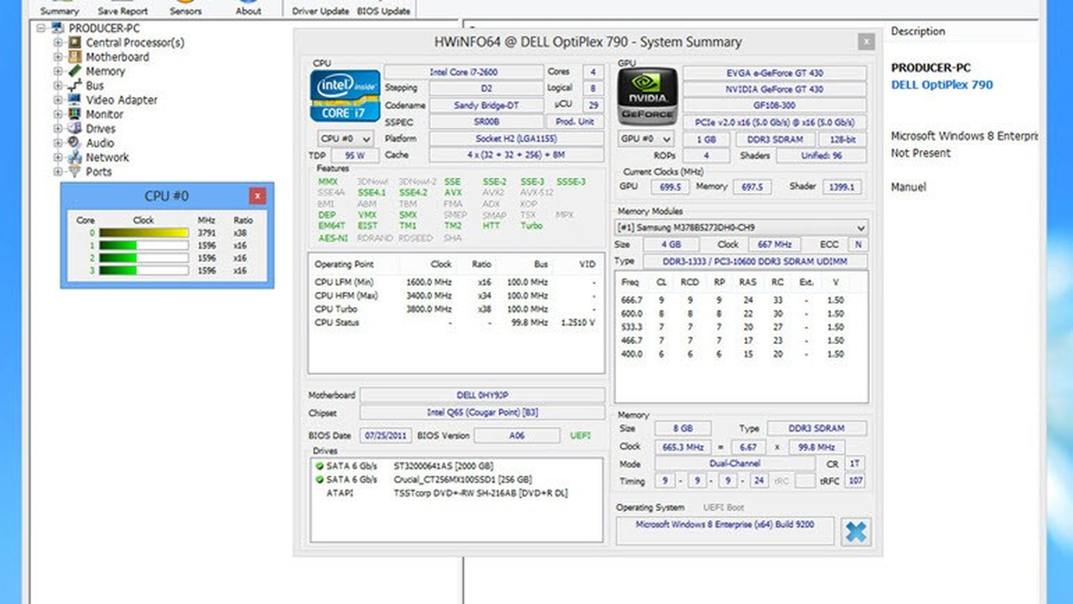
Task: Open the GPU #0 selector dropdown
Action: [647, 139]
